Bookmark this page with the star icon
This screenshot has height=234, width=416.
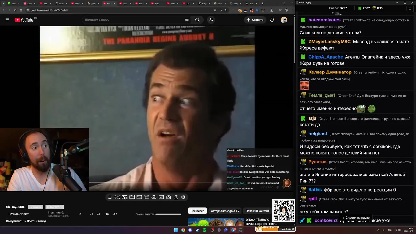(x=226, y=10)
